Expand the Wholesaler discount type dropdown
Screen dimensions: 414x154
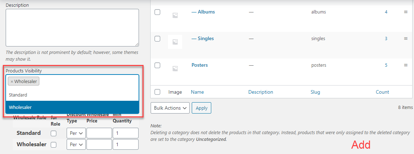pos(76,145)
